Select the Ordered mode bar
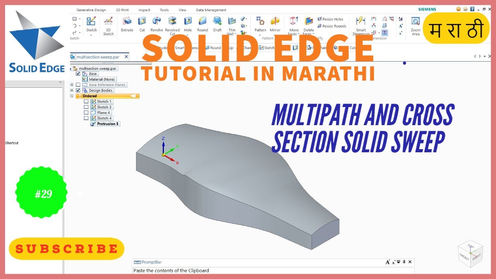This screenshot has width=496, height=279. click(108, 96)
